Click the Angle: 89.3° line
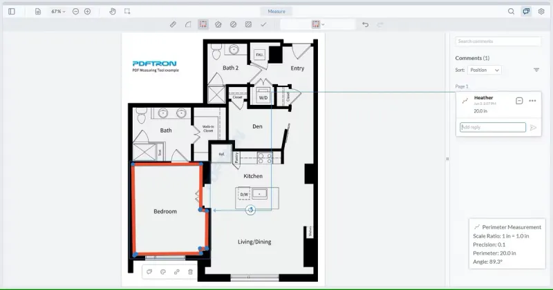Viewport: 553px width, 290px height. point(488,262)
